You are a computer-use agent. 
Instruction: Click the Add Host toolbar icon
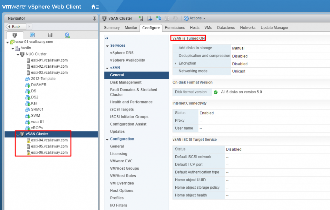[141, 18]
